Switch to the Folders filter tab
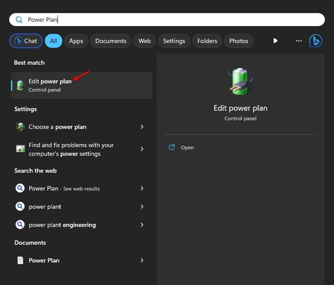Viewport: 334px width, 285px height. pos(207,41)
